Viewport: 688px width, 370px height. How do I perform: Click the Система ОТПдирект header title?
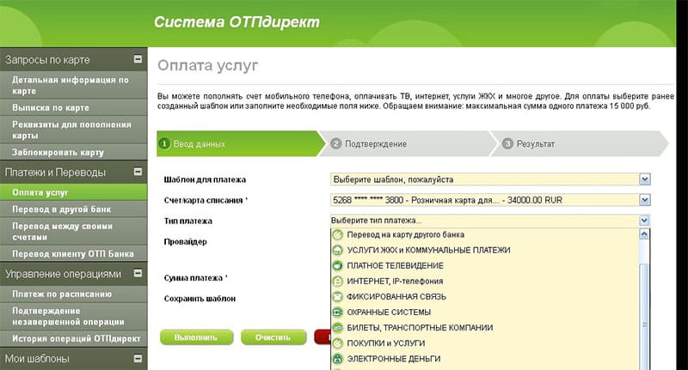[x=237, y=22]
